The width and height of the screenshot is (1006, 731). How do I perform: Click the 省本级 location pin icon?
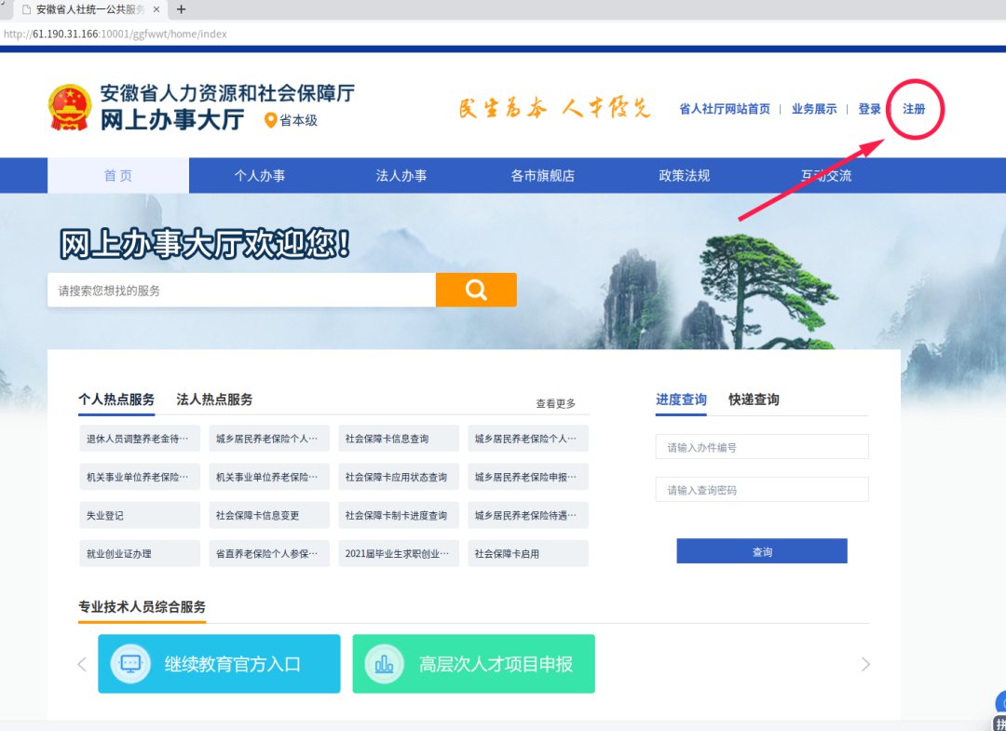[x=271, y=120]
